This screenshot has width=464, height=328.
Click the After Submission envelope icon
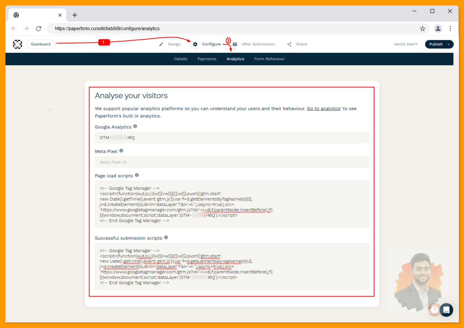(235, 44)
